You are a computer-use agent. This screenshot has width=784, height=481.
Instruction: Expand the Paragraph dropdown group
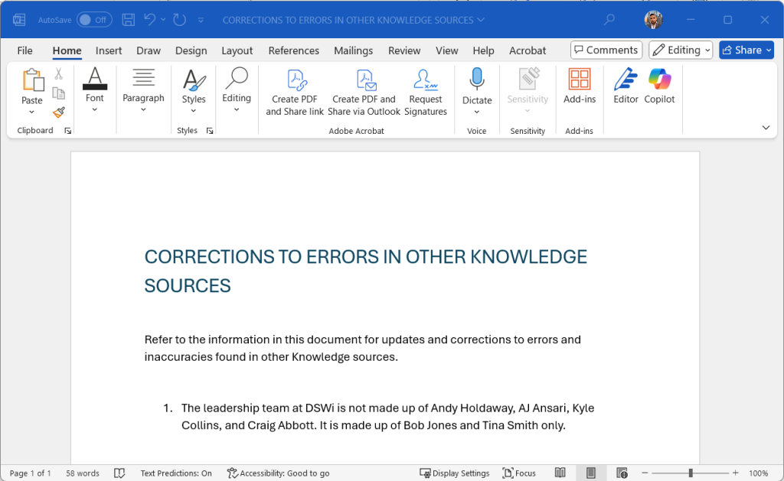point(143,90)
